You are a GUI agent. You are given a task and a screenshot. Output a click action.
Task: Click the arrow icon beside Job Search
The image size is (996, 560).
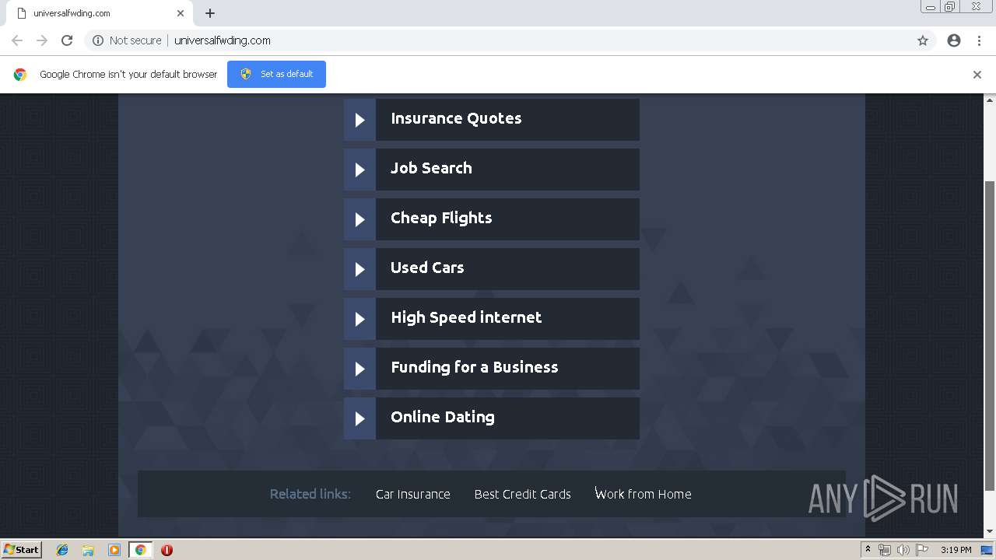click(359, 170)
